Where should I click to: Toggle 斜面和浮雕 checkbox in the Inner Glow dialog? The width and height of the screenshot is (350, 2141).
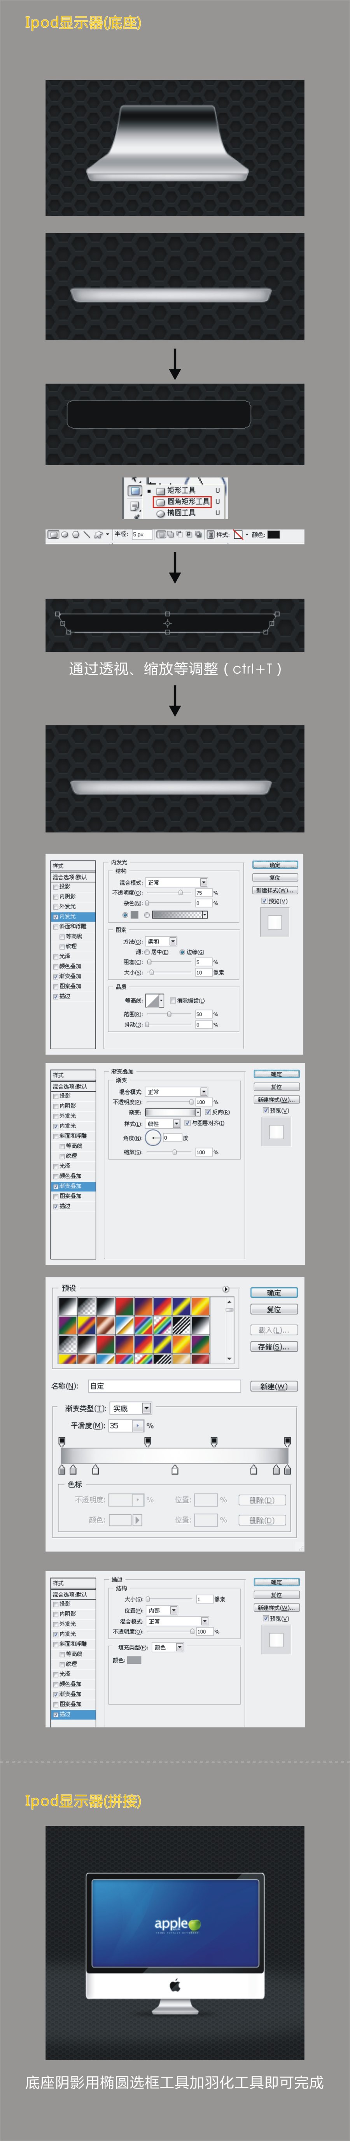point(56,927)
